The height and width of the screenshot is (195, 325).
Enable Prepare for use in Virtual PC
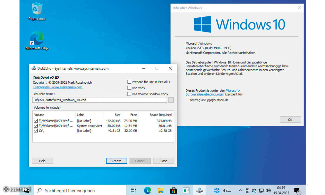(129, 82)
